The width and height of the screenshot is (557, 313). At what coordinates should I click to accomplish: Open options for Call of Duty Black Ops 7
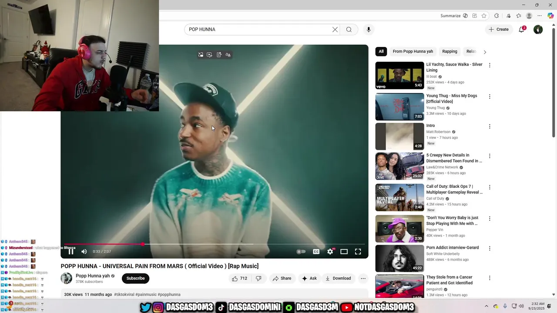pyautogui.click(x=490, y=187)
